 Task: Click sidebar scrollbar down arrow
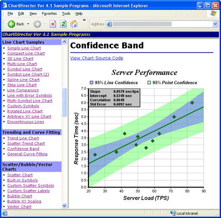64,206
